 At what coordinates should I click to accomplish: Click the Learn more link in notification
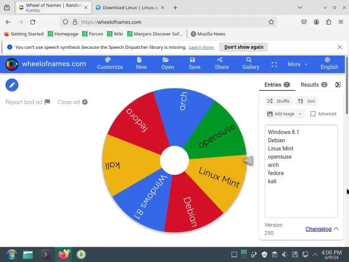click(x=201, y=47)
